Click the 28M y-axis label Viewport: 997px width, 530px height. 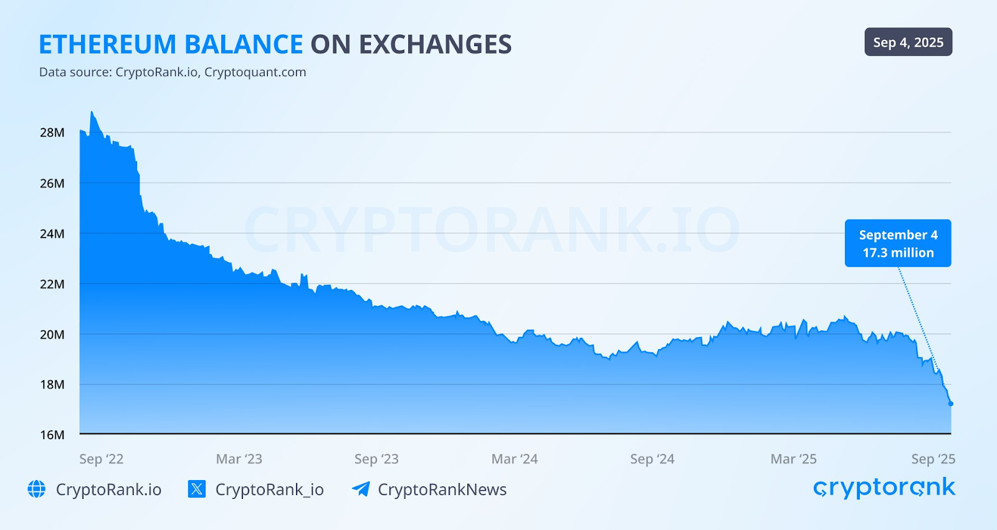click(52, 133)
